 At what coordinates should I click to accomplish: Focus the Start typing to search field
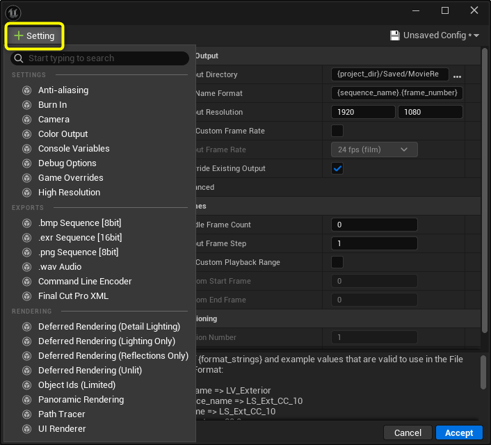coord(99,58)
